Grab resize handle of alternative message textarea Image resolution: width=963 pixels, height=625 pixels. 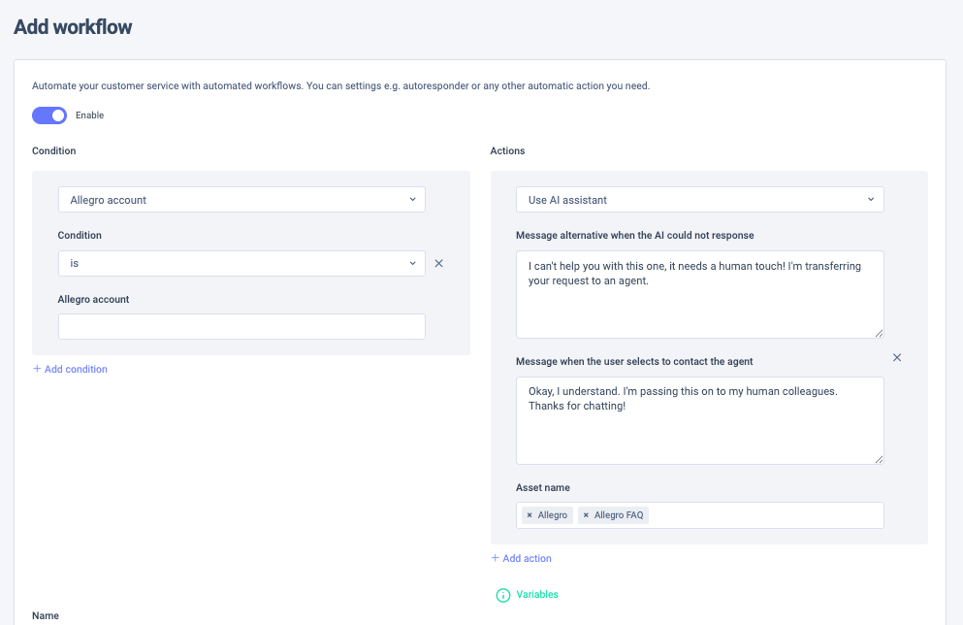tap(879, 333)
